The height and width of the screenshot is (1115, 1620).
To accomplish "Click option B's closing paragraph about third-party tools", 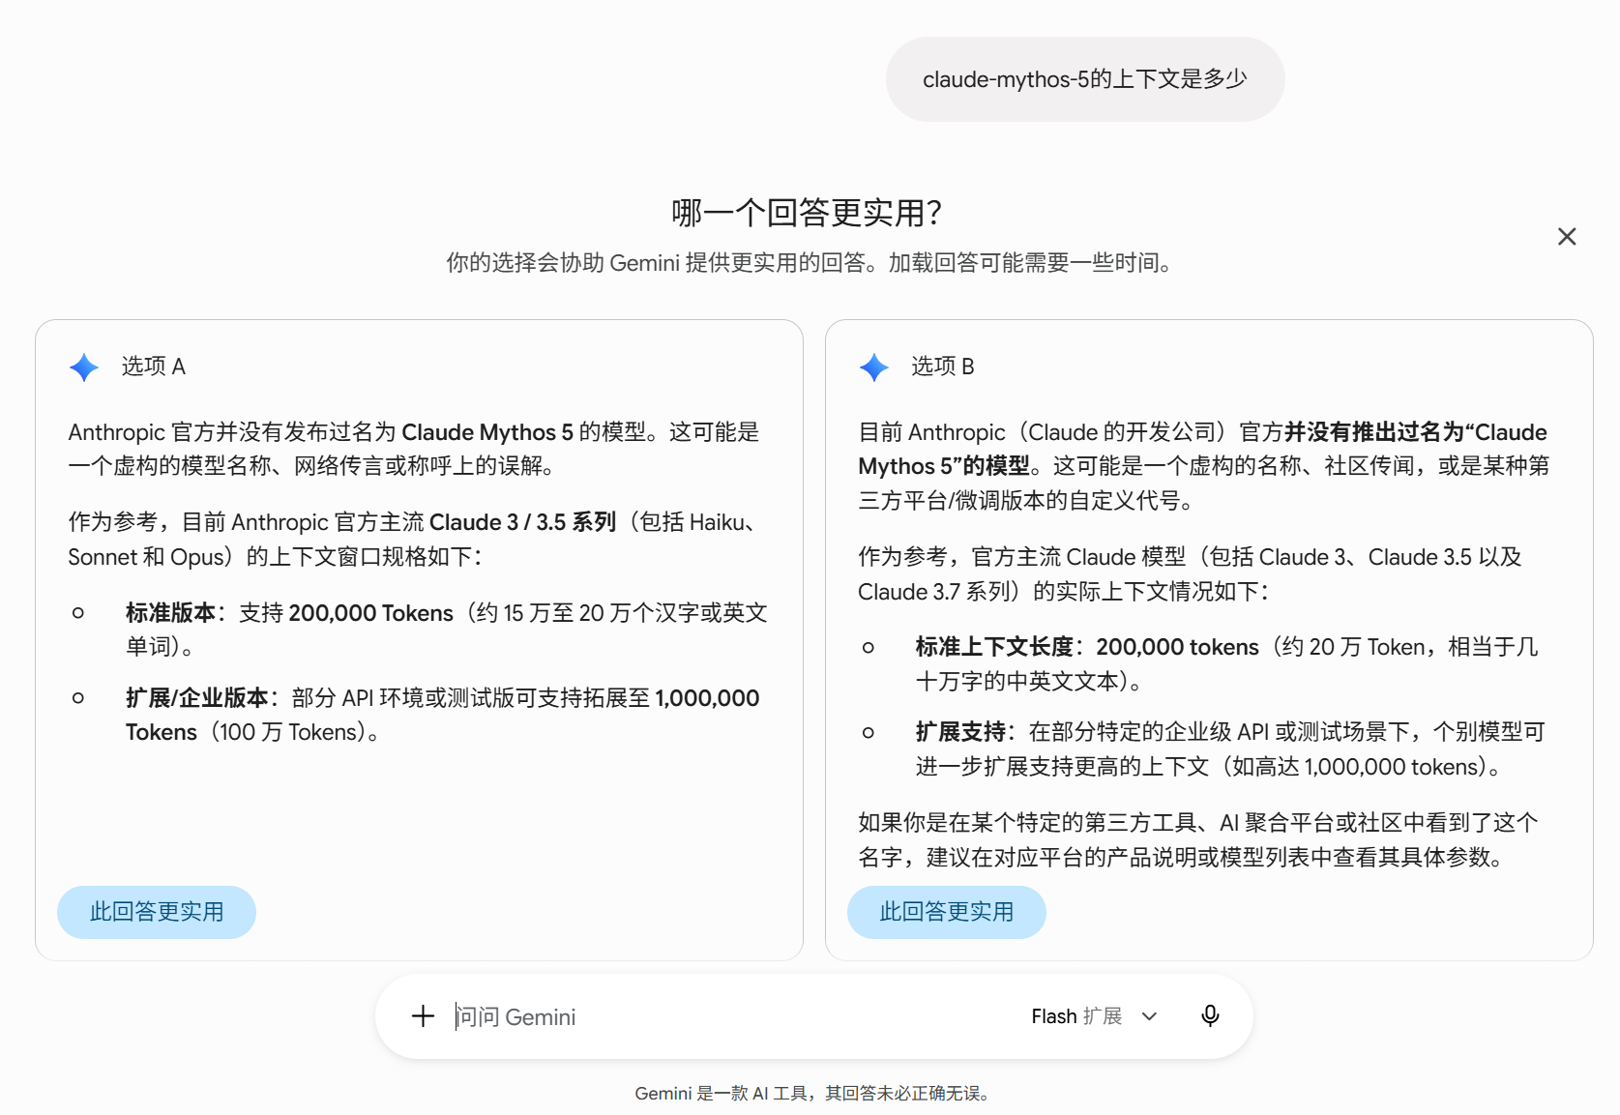I will pos(1198,840).
